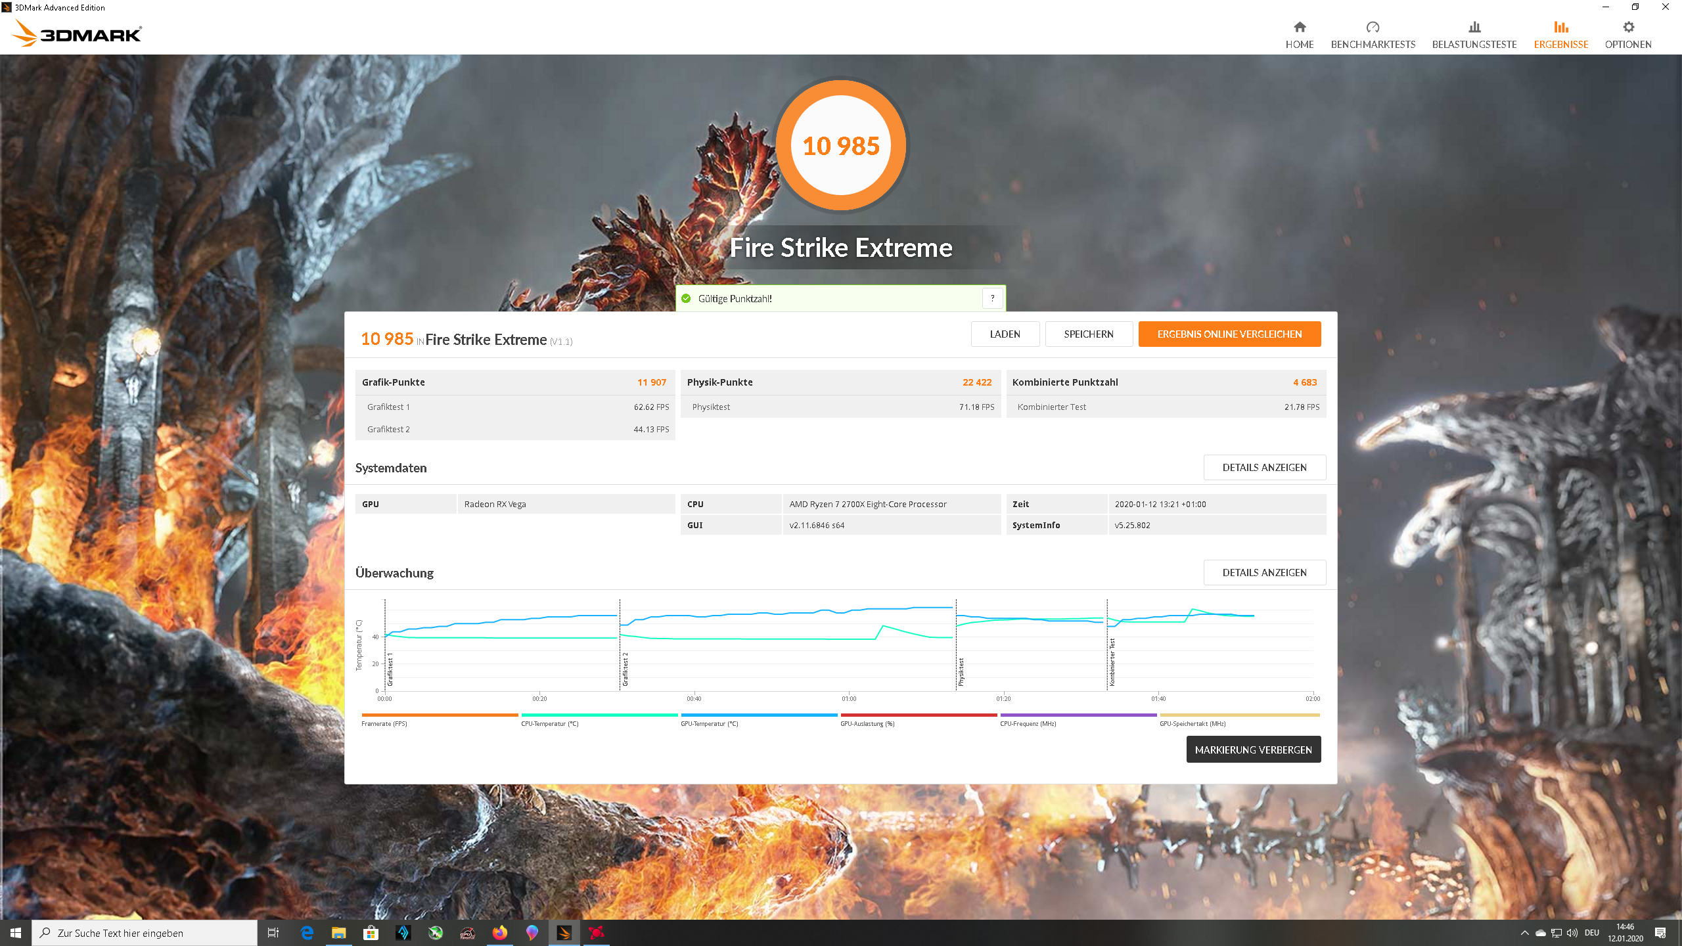Toggle the Framerate (FPS) legend line
1682x946 pixels.
coord(439,715)
